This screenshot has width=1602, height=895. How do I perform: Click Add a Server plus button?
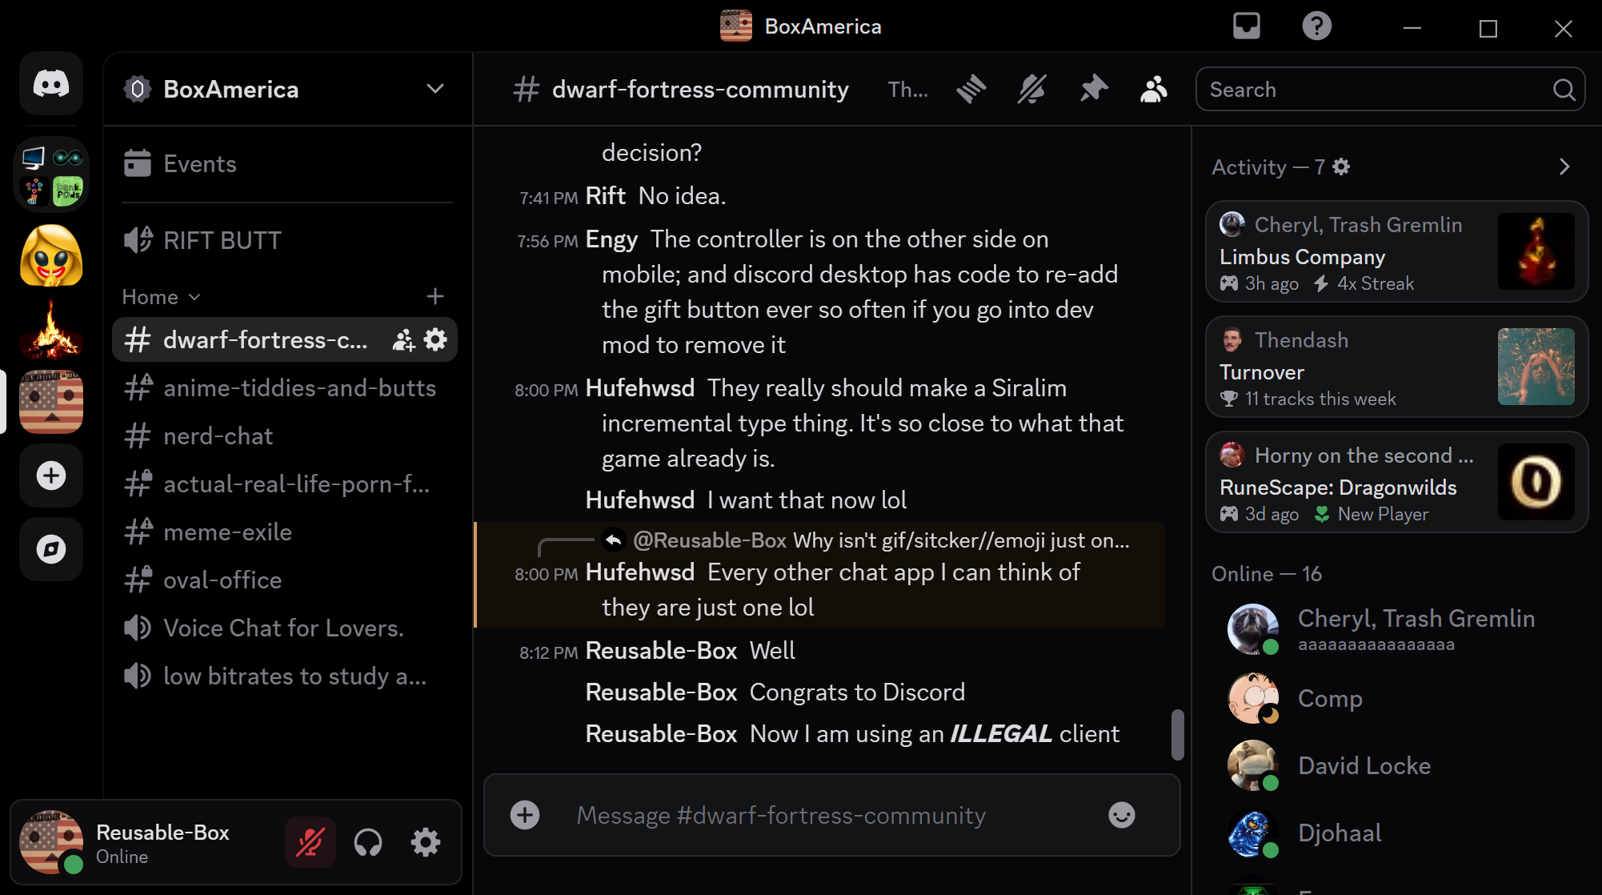tap(51, 476)
